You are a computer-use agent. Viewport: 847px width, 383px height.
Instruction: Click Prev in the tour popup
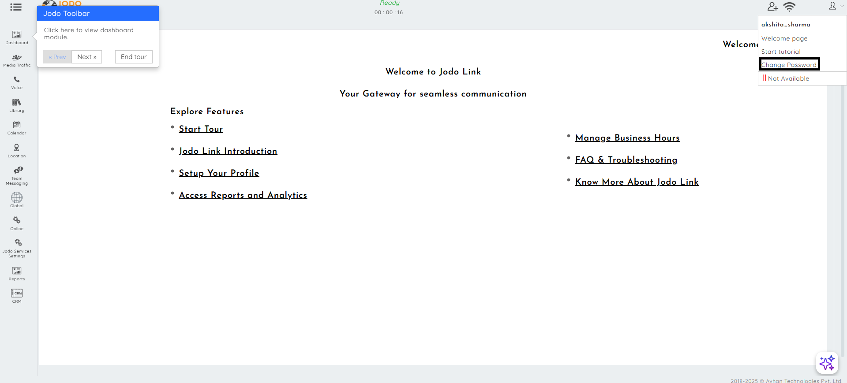click(x=57, y=57)
